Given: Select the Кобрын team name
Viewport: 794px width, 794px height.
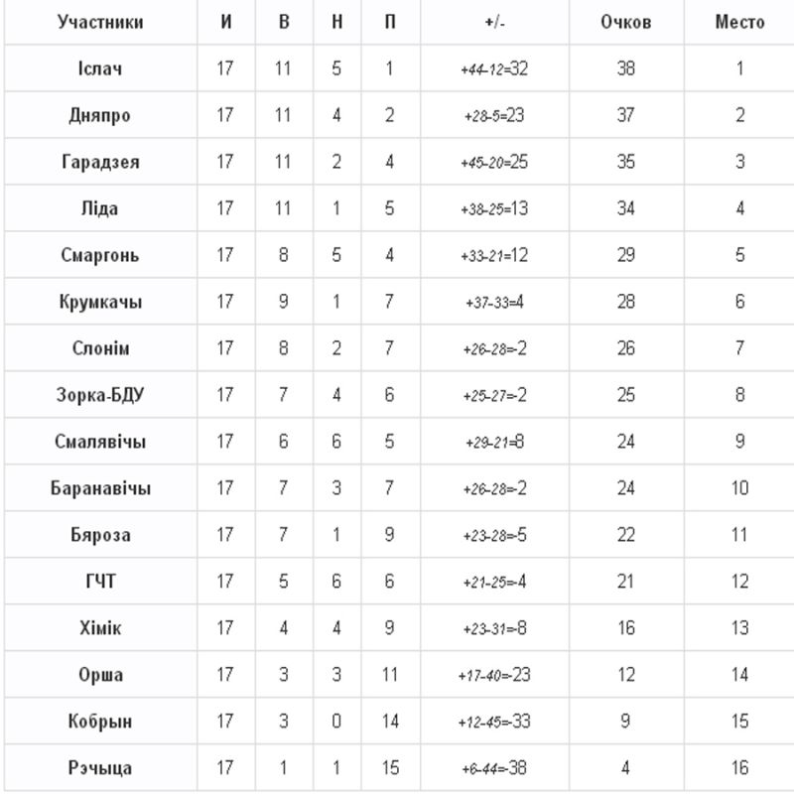Looking at the screenshot, I should (100, 722).
